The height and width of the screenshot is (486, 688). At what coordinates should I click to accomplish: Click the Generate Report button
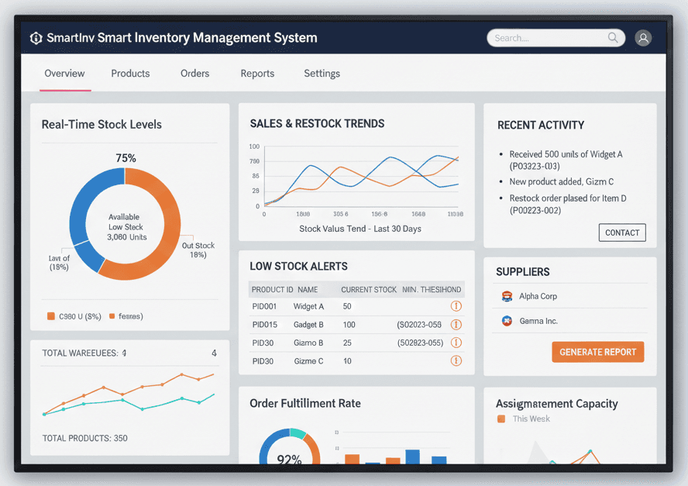point(597,351)
